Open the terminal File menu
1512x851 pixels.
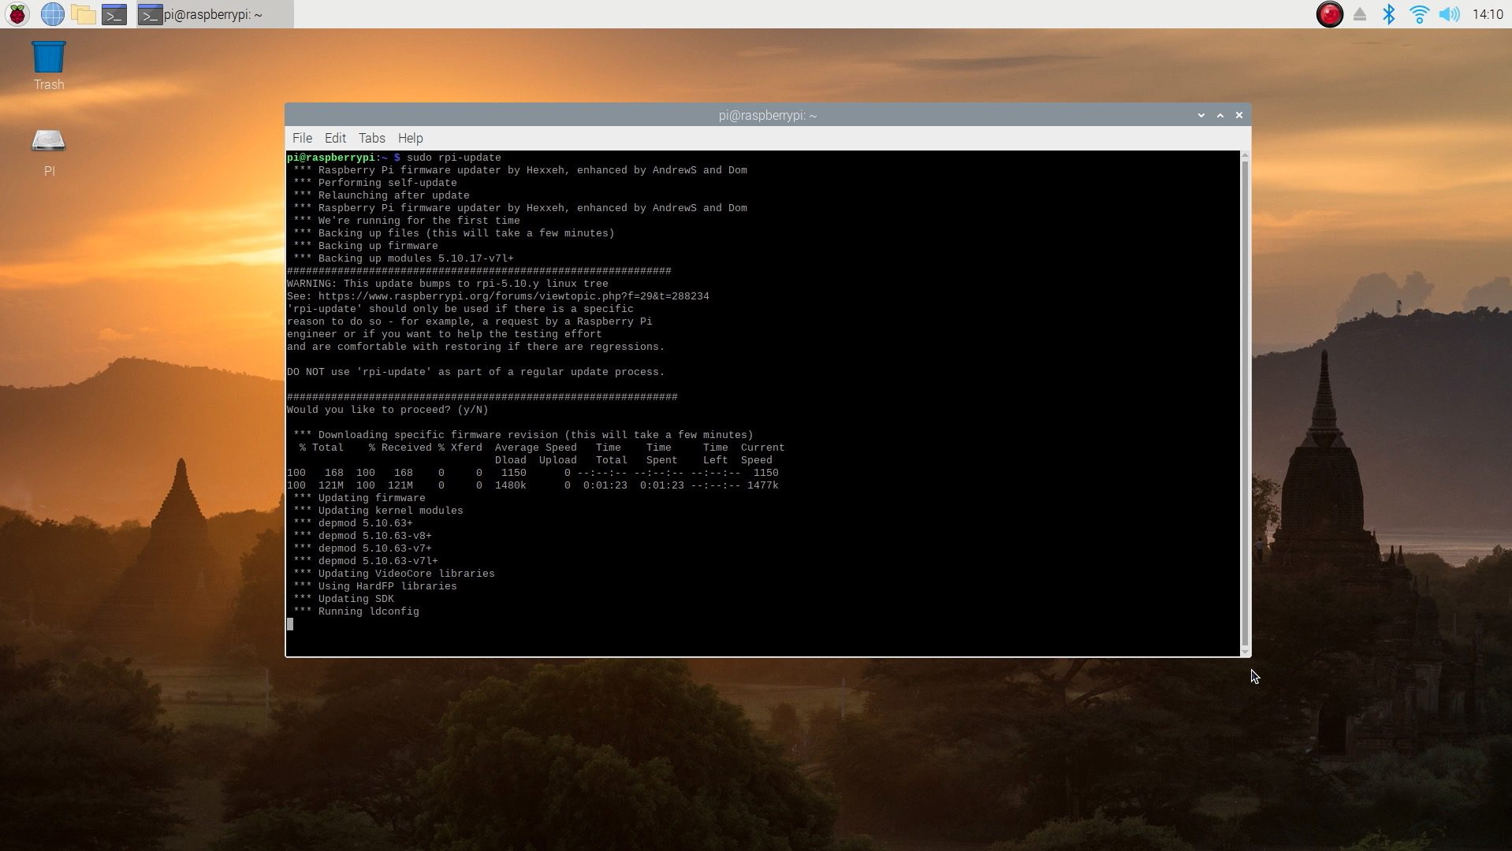tap(302, 138)
